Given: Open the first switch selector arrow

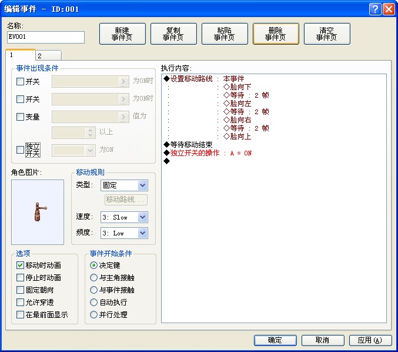Looking at the screenshot, I should (123, 82).
